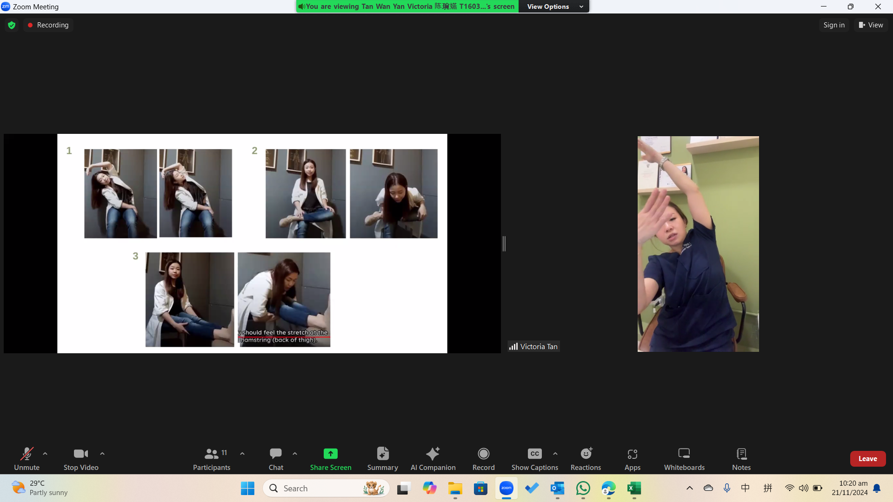
Task: Open the View Options dropdown
Action: point(554,7)
